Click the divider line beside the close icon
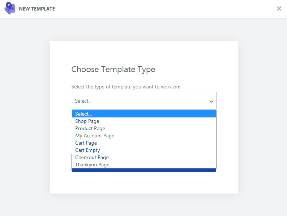The height and width of the screenshot is (216, 287). coord(272,9)
